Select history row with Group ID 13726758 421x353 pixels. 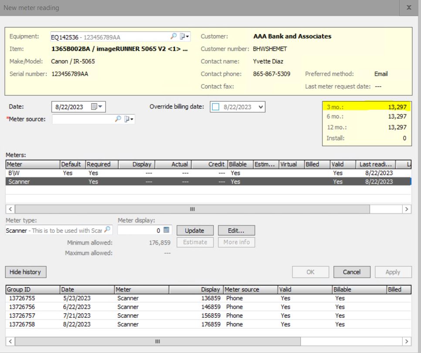coord(208,324)
